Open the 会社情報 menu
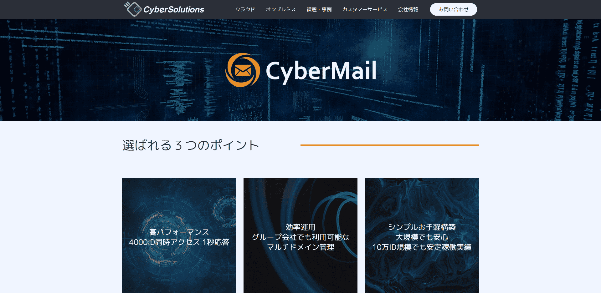 tap(408, 9)
